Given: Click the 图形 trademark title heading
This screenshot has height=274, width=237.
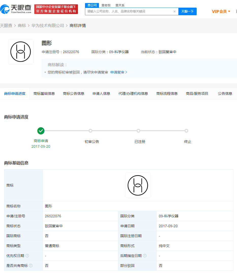Looking at the screenshot, I should pos(47,43).
